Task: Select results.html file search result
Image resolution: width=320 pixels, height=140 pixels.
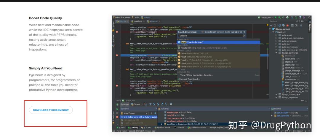Action: pos(218,48)
